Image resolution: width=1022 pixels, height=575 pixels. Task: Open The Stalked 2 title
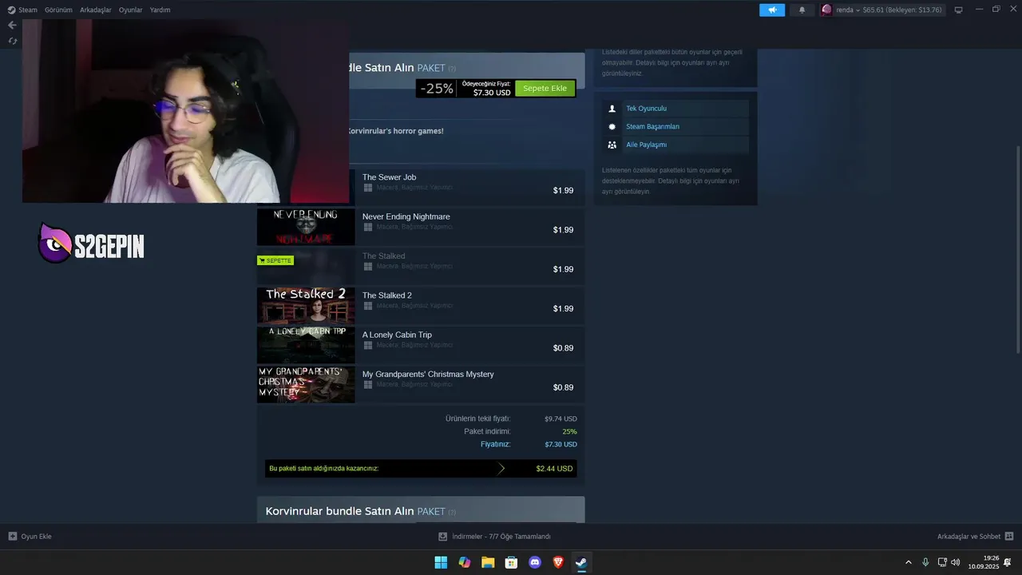coord(387,295)
